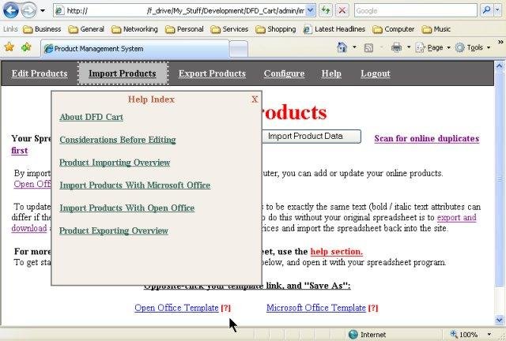Screen dimensions: 506x341
Task: Close the Help Index popup
Action: coord(255,99)
